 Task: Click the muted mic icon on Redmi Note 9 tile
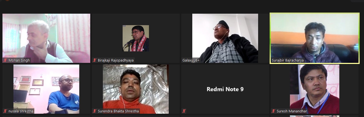(184, 111)
